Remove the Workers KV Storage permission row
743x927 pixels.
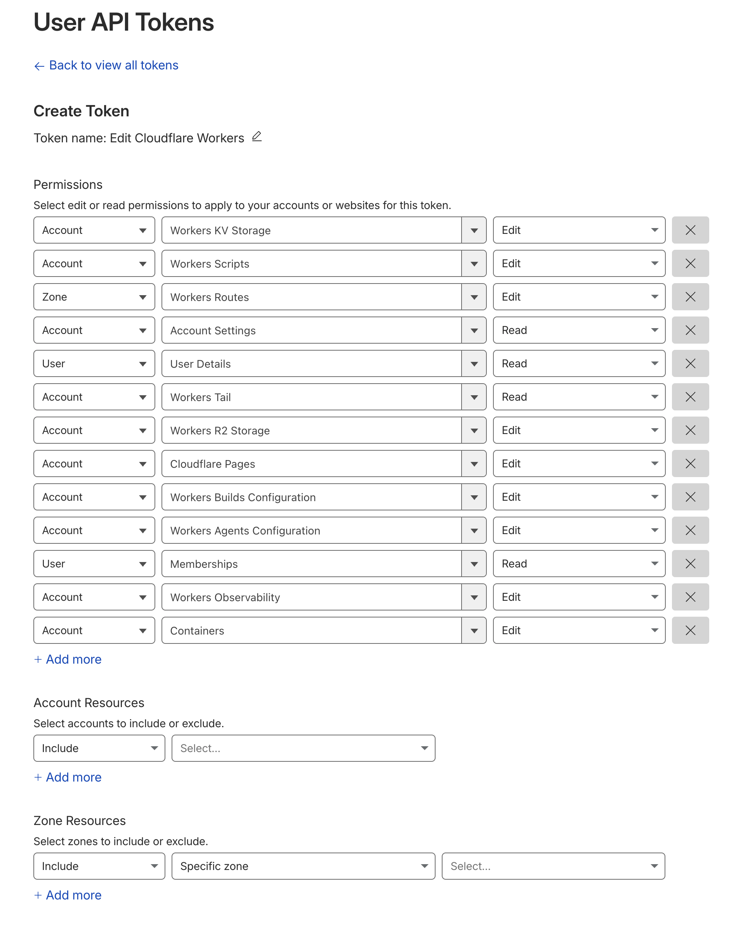point(690,230)
